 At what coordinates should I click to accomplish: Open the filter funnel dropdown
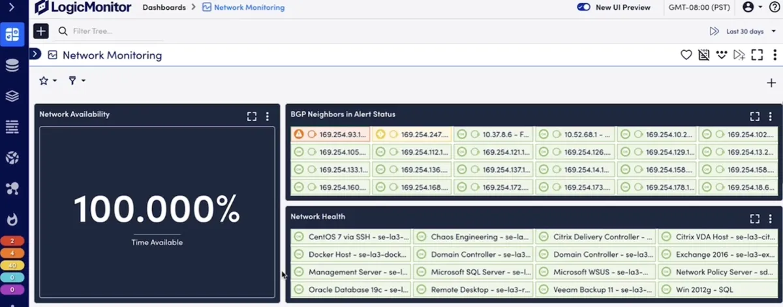(x=77, y=81)
